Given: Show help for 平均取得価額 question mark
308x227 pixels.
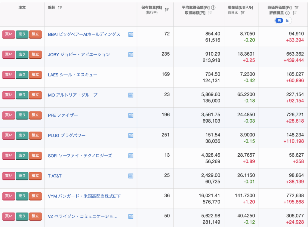Looking at the screenshot, I should tap(213, 8).
